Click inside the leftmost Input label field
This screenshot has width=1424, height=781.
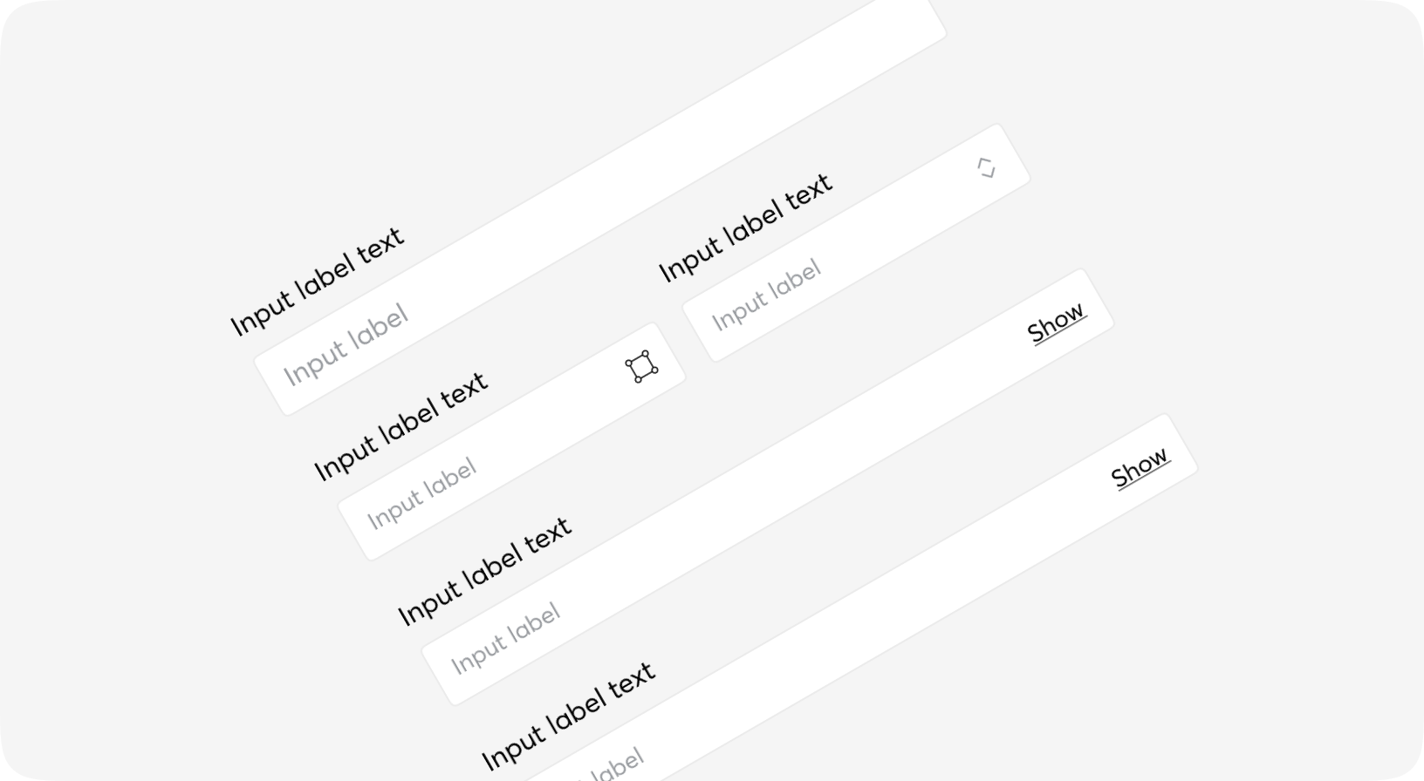346,340
